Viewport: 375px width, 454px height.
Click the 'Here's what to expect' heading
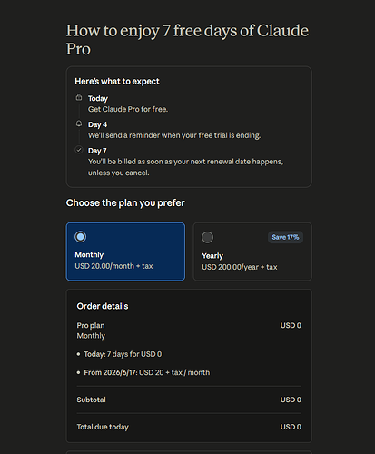point(117,82)
